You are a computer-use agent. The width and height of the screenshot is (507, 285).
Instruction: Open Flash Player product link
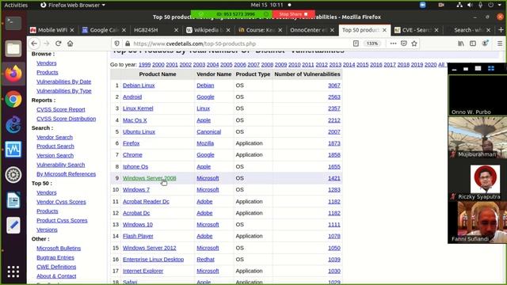click(138, 236)
